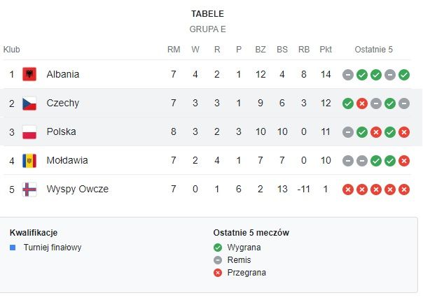
Task: Click the Albania flag icon
Action: click(x=29, y=74)
